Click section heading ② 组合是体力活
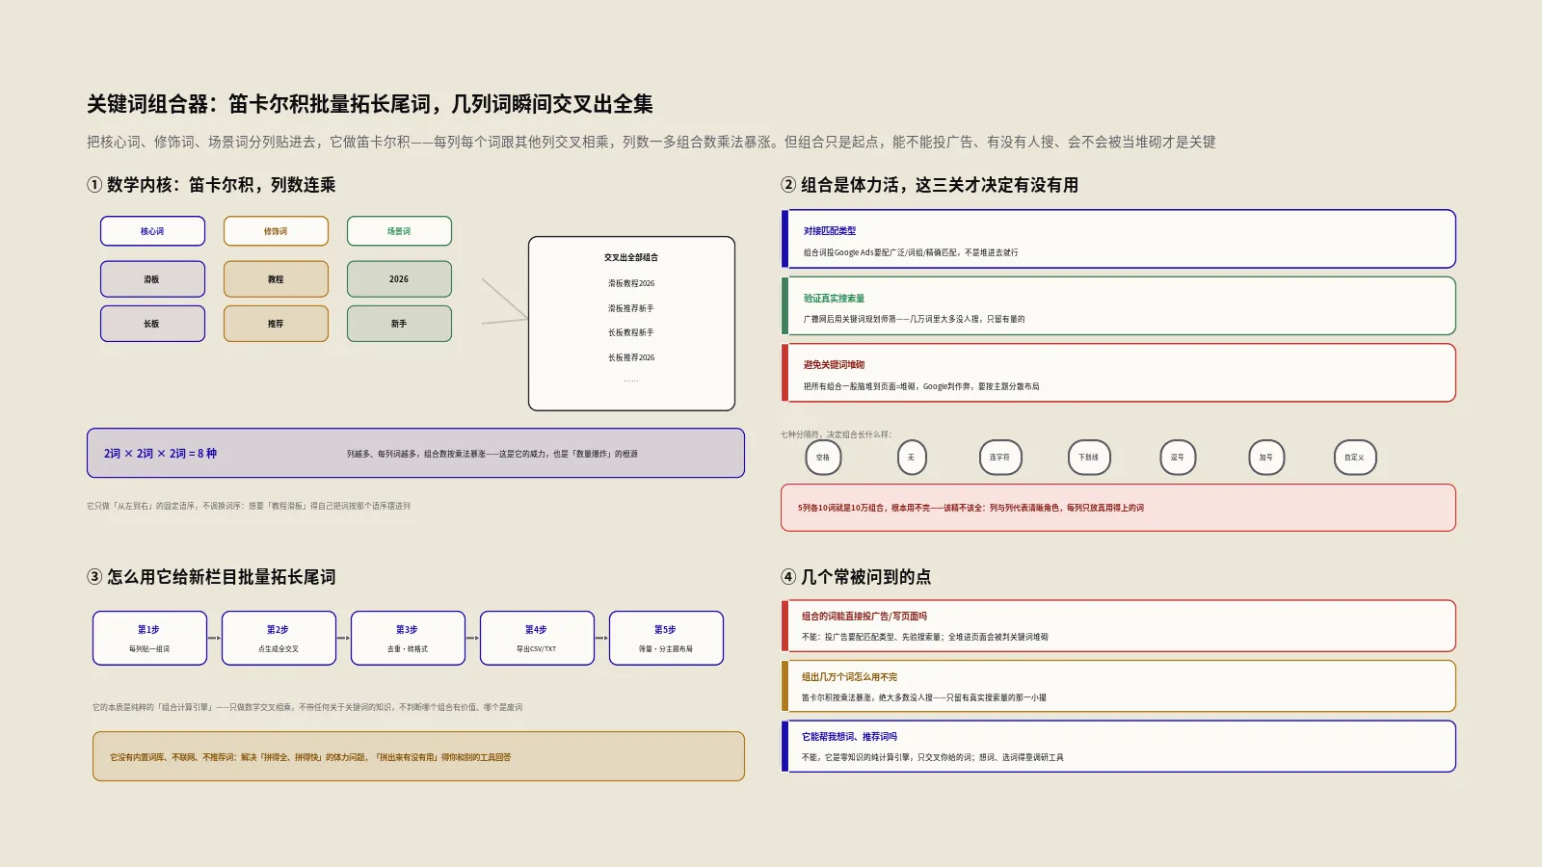The height and width of the screenshot is (867, 1542). point(929,185)
